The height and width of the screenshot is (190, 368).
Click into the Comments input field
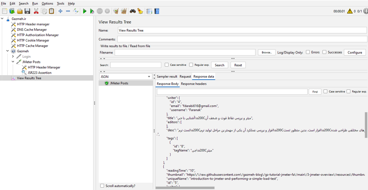[x=242, y=39]
